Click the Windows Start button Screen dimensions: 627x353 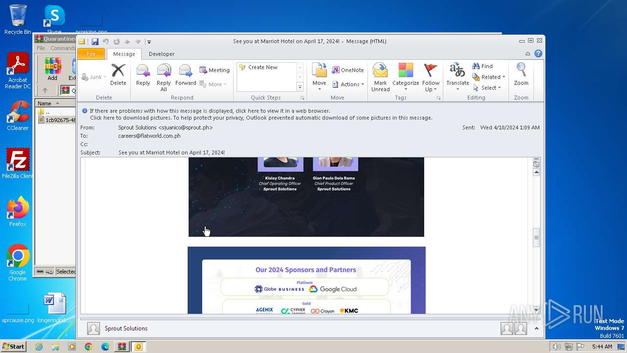(x=14, y=347)
